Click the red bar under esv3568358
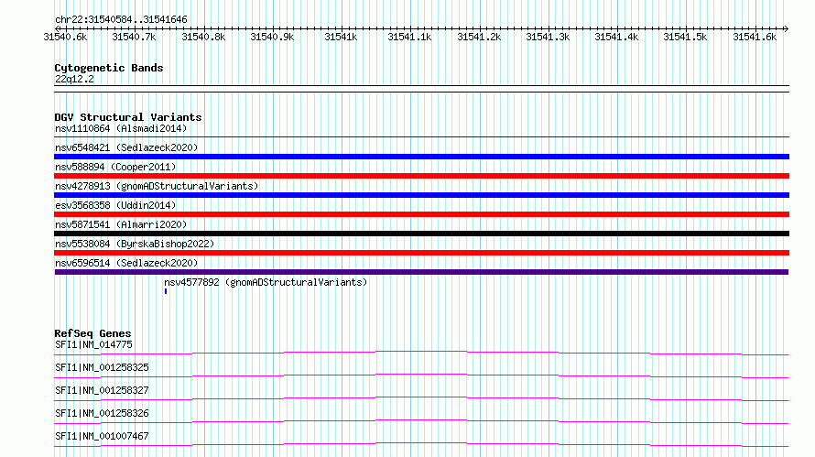The image size is (815, 457). [x=421, y=214]
